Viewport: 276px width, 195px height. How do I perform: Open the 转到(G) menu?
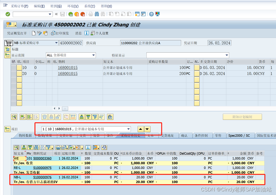56,6
